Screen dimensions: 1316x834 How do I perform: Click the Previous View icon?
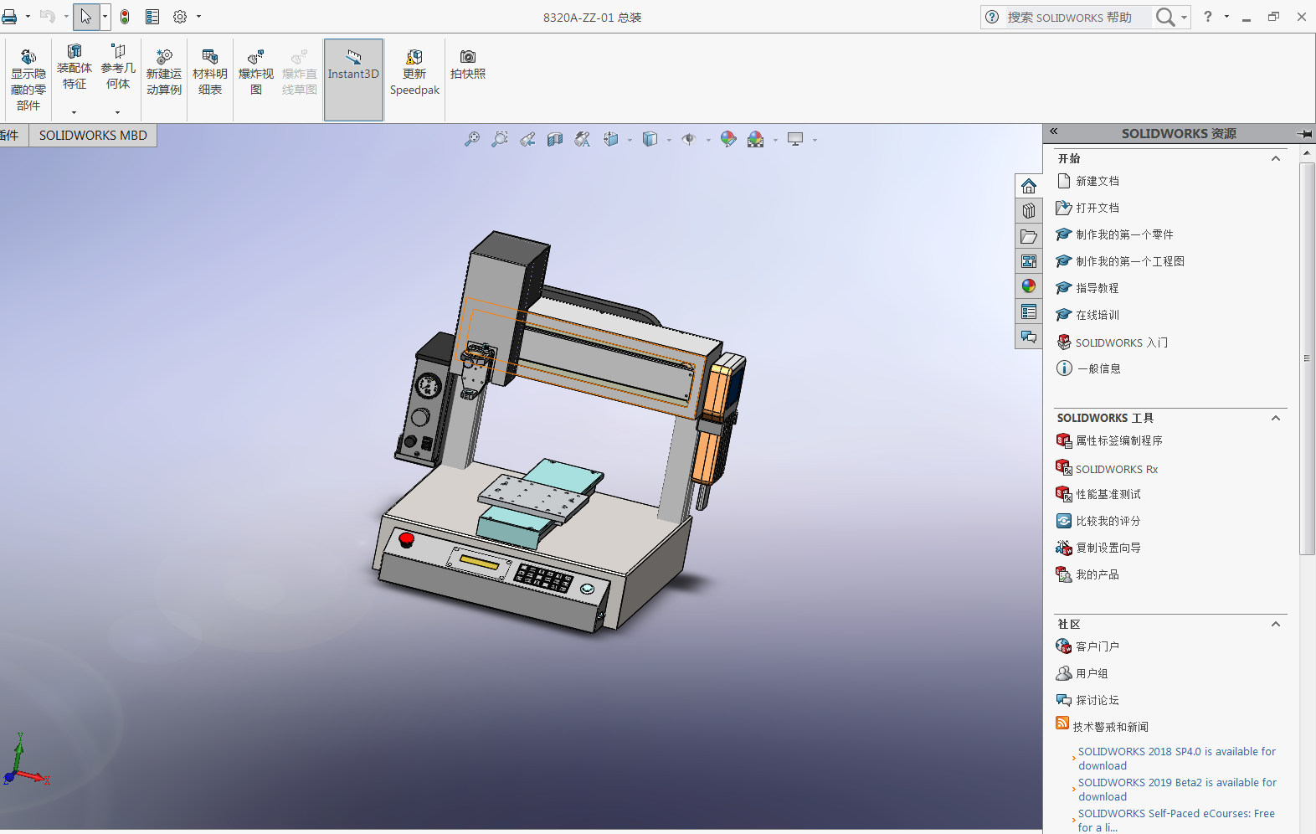point(527,140)
